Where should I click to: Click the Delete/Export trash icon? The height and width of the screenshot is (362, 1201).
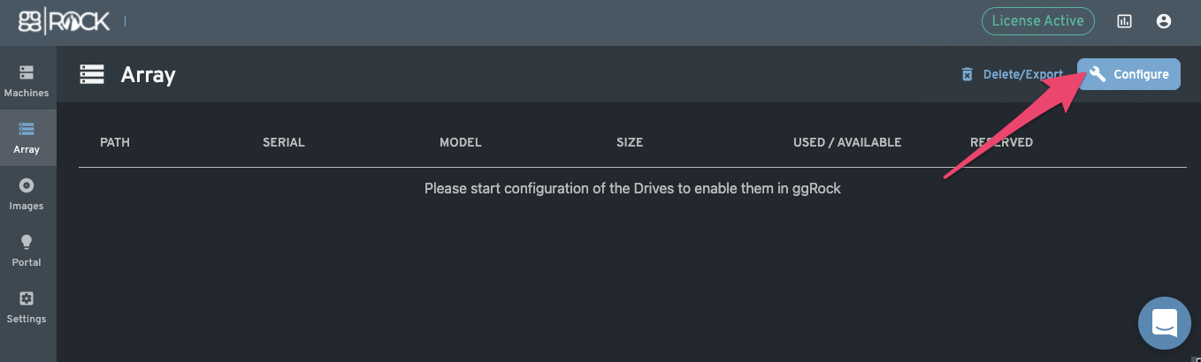point(968,74)
